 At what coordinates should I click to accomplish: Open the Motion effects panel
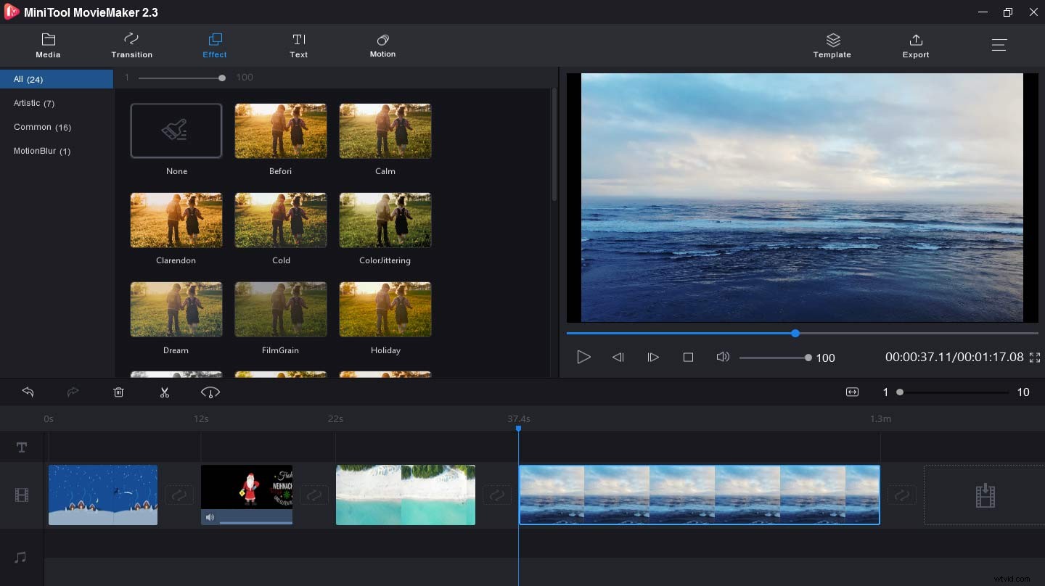pyautogui.click(x=382, y=45)
